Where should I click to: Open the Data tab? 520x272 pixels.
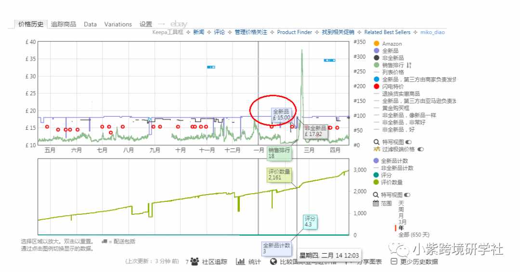point(90,24)
